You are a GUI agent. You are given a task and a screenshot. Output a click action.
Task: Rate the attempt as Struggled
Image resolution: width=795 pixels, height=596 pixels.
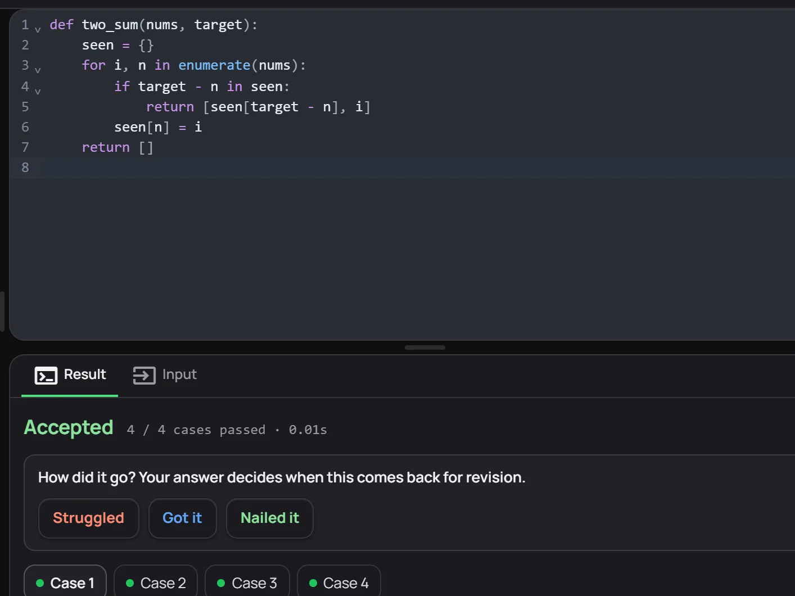(x=88, y=518)
